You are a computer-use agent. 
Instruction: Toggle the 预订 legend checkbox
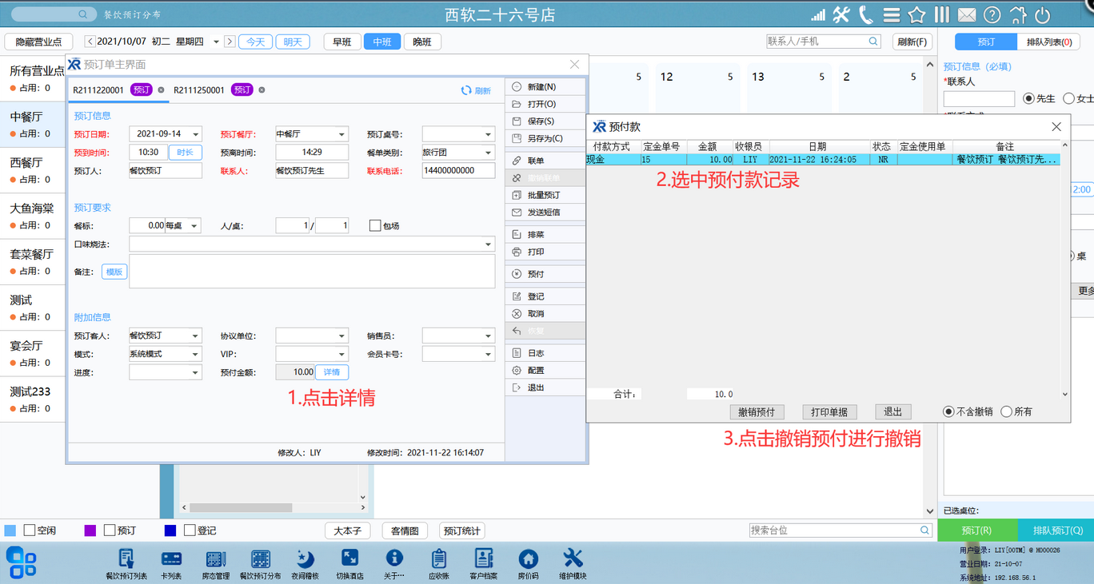pos(110,530)
